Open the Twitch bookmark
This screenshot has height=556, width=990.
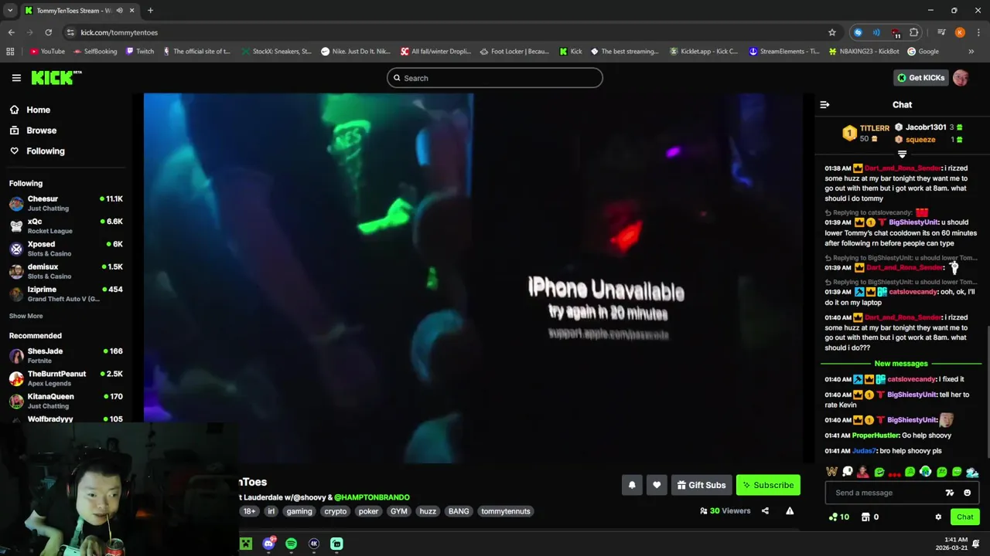[x=139, y=52]
